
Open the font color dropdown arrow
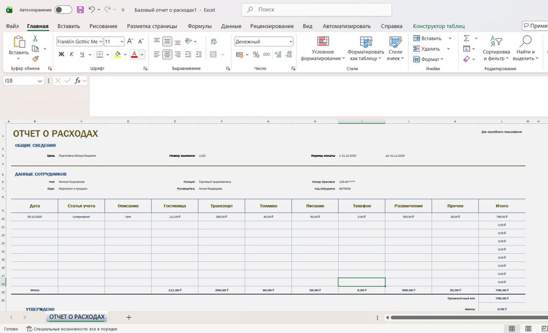coord(142,55)
